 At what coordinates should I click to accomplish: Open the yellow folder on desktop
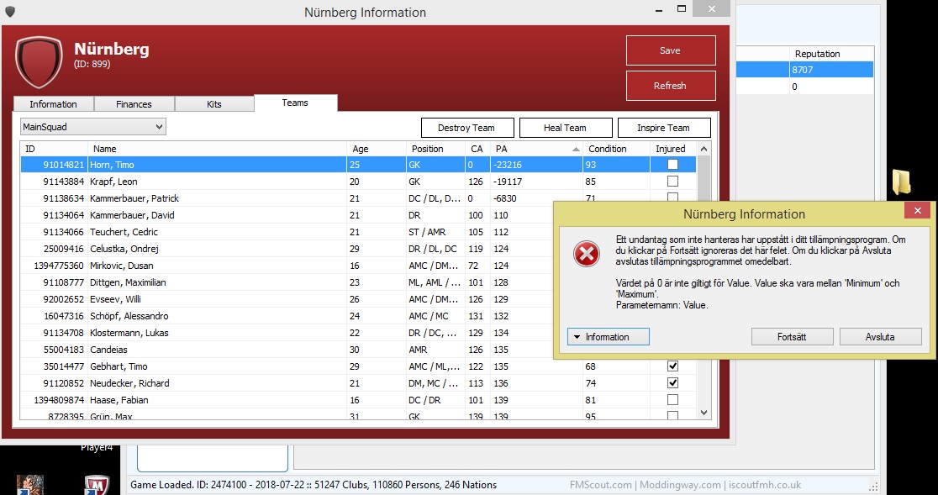[901, 182]
